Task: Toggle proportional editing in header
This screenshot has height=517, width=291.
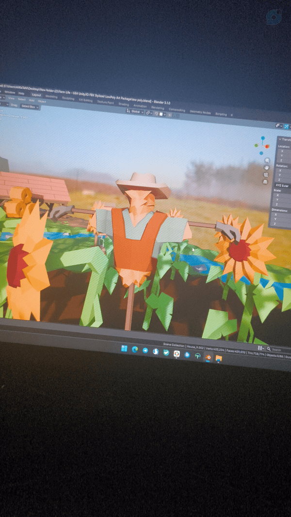Action: [x=170, y=115]
